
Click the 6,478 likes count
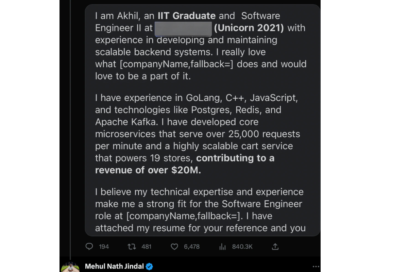click(x=192, y=247)
